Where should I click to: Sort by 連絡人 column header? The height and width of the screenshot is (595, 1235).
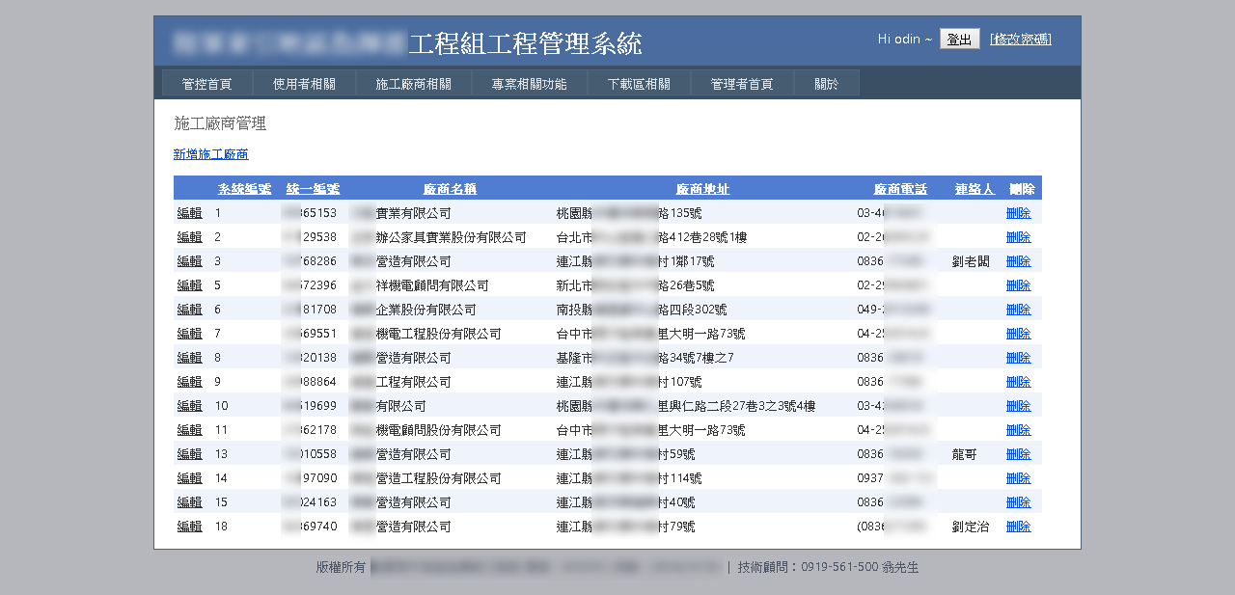974,189
